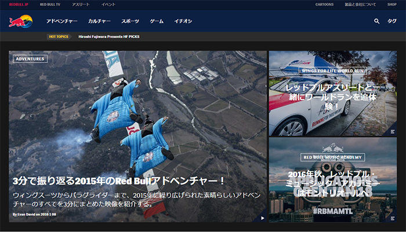Select スポーツ in the navigation bar

coord(130,21)
